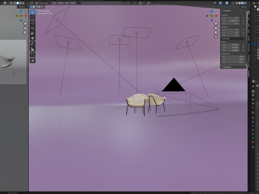Viewport: 259px width, 194px height.
Task: Select the Annotate tool
Action: [x=32, y=44]
